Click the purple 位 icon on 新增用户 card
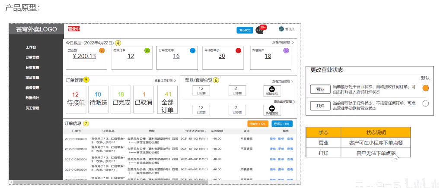440x188 pixels. 286,50
